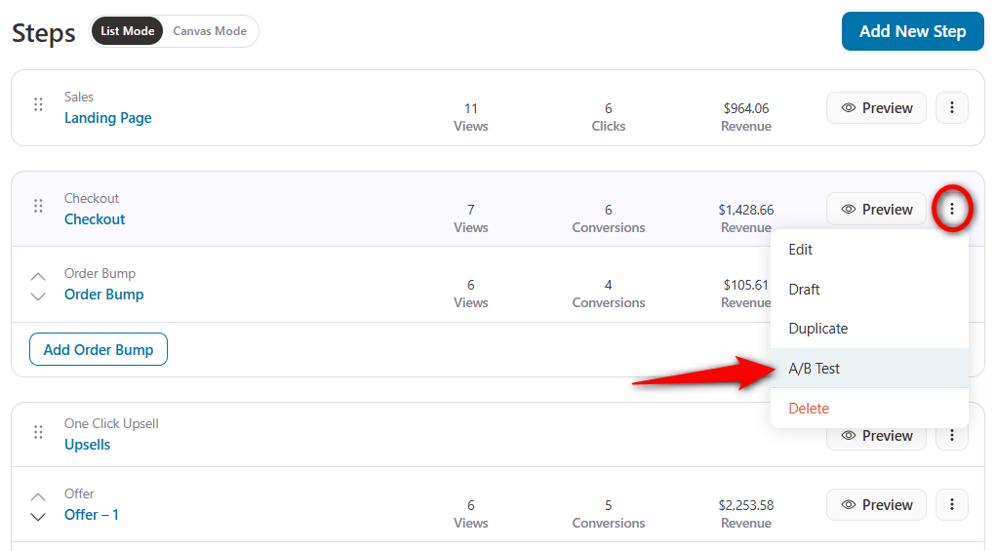This screenshot has height=551, width=995.
Task: Open three-dot menu for Upsells step
Action: [951, 436]
